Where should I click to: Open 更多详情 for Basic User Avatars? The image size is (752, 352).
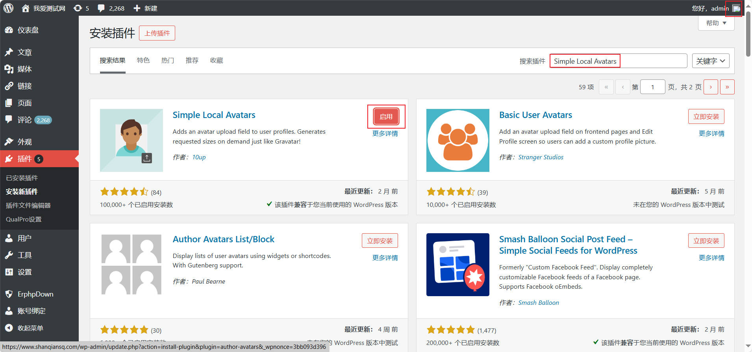coord(711,134)
